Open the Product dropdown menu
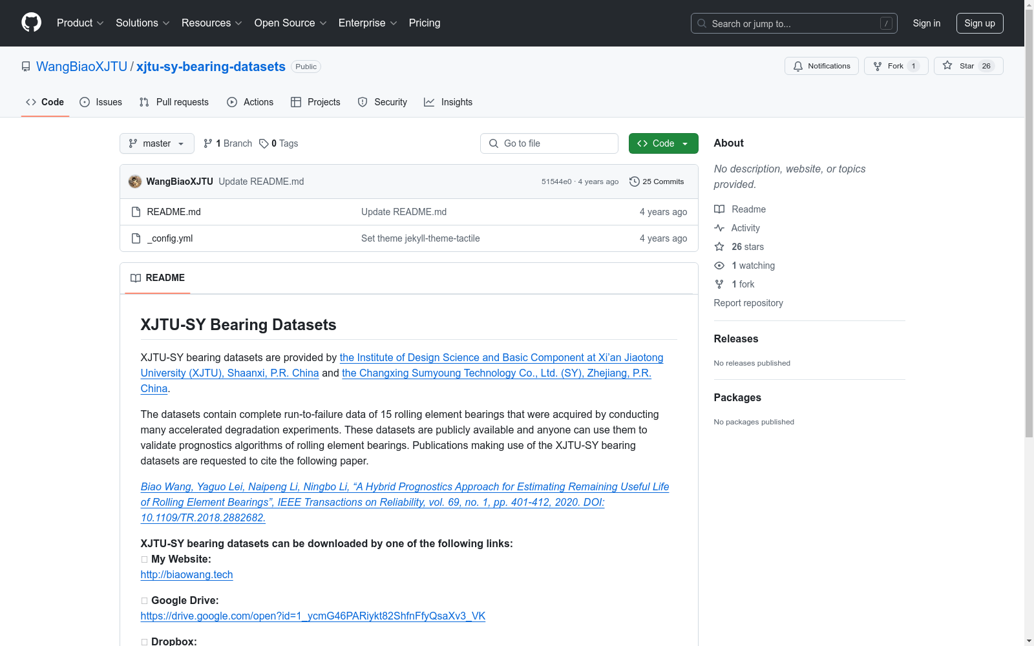The image size is (1034, 646). click(x=80, y=23)
